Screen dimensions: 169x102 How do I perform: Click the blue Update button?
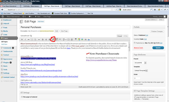point(158,48)
